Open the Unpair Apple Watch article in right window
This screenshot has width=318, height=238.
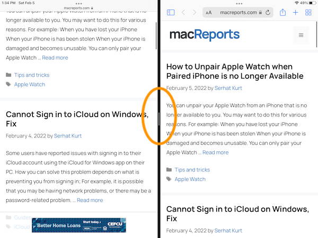pos(235,71)
